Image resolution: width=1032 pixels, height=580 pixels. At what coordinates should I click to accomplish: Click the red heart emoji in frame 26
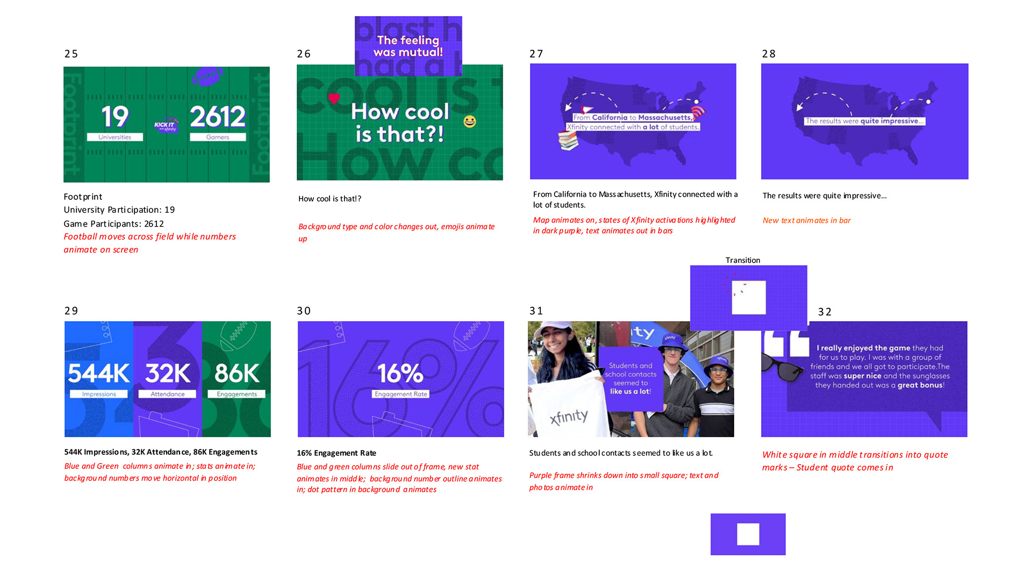coord(334,98)
